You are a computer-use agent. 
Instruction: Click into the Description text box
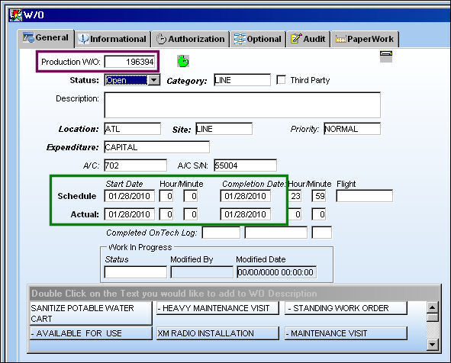tap(242, 105)
